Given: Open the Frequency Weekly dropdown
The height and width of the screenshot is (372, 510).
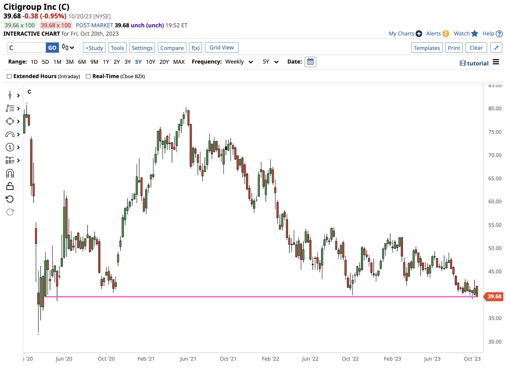Looking at the screenshot, I should (239, 62).
